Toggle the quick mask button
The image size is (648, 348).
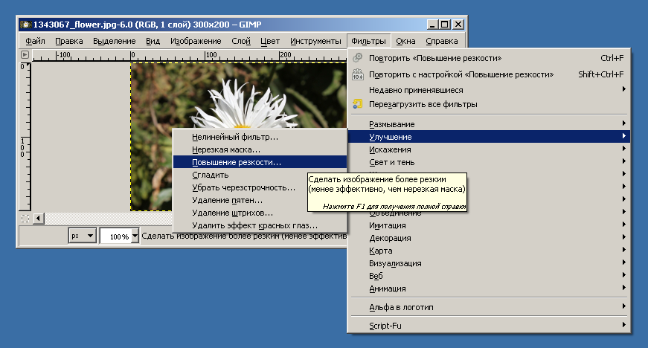pyautogui.click(x=25, y=219)
